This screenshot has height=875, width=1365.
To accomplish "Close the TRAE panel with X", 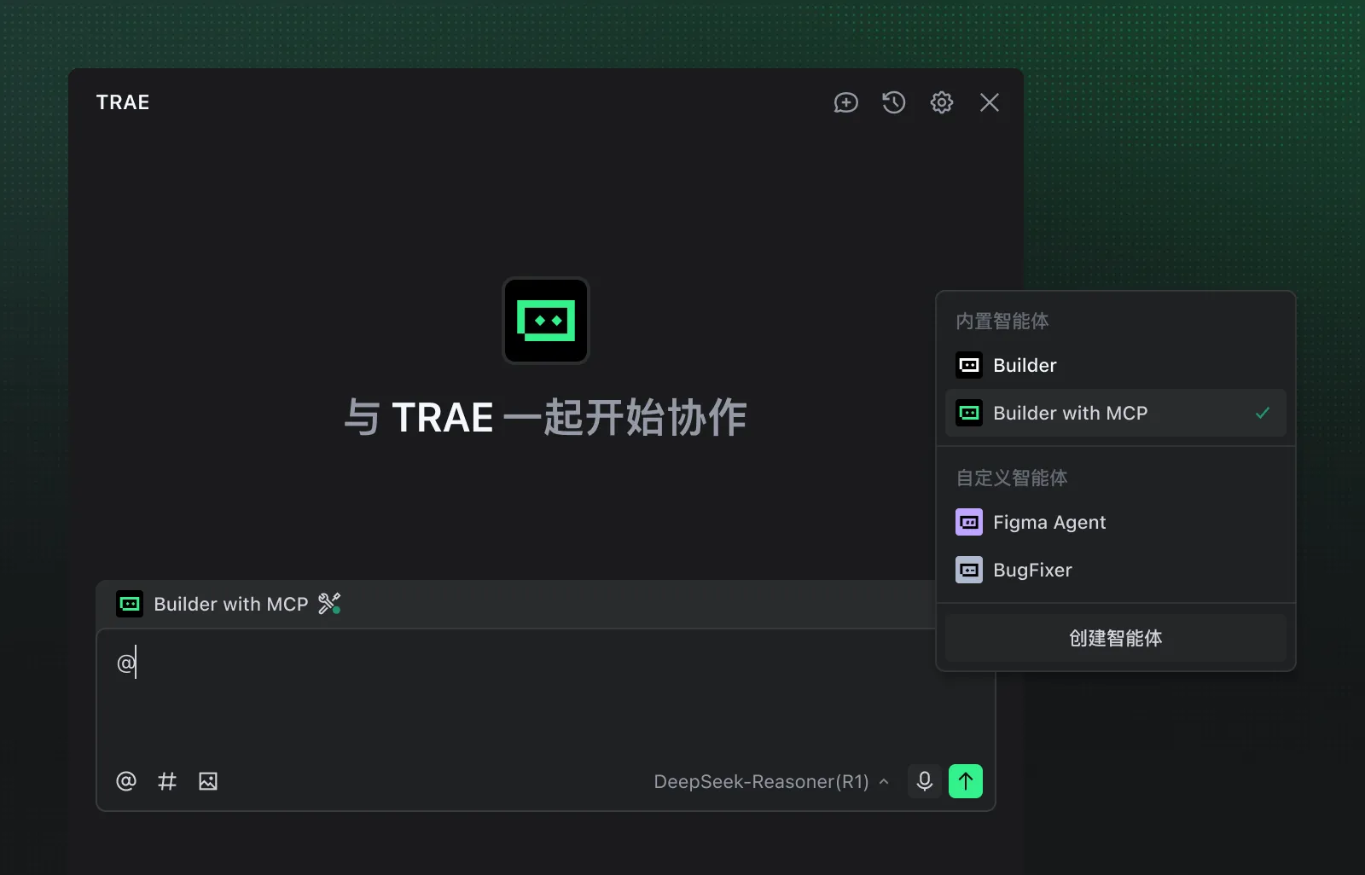I will click(x=989, y=103).
